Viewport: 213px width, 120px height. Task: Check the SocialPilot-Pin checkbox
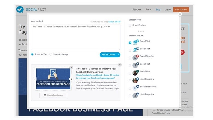[x=130, y=58]
